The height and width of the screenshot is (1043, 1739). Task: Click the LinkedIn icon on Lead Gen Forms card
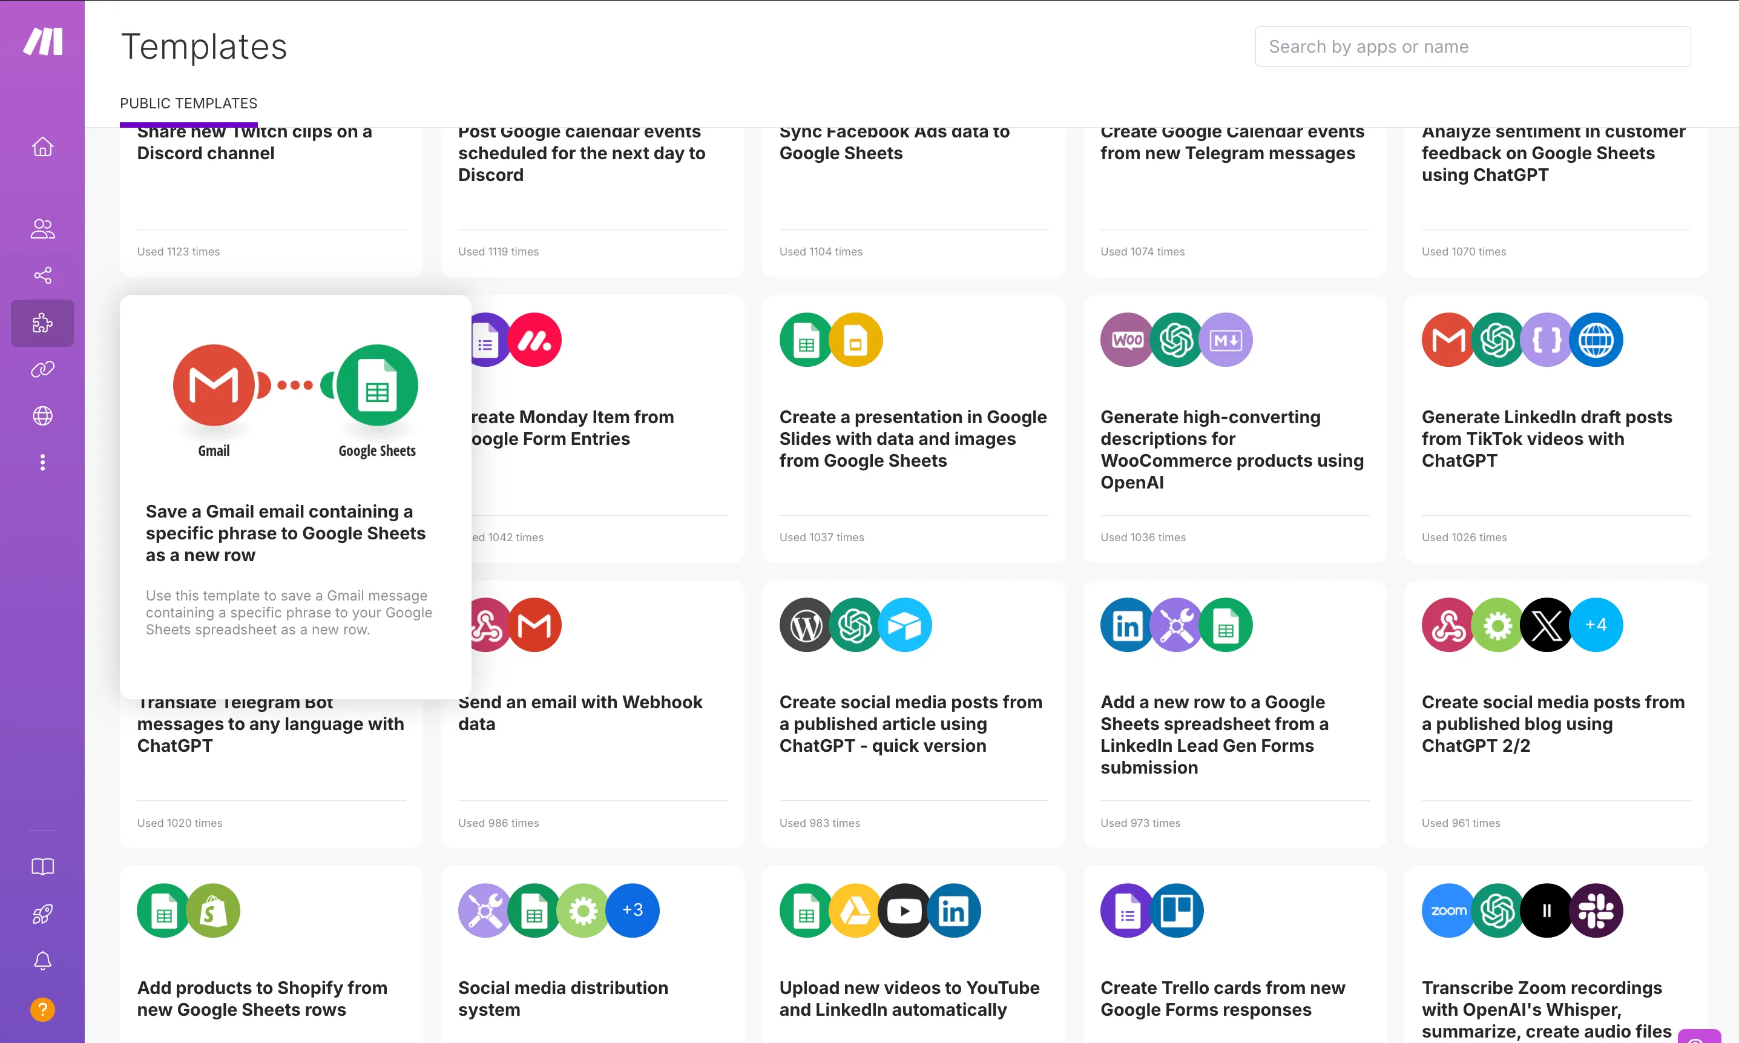click(x=1127, y=625)
